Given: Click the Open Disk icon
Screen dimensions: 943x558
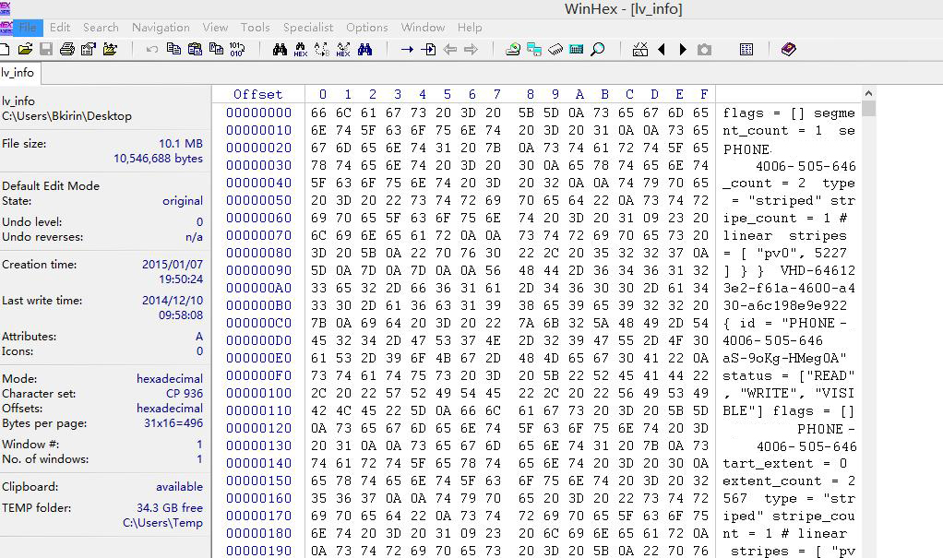Looking at the screenshot, I should click(512, 49).
